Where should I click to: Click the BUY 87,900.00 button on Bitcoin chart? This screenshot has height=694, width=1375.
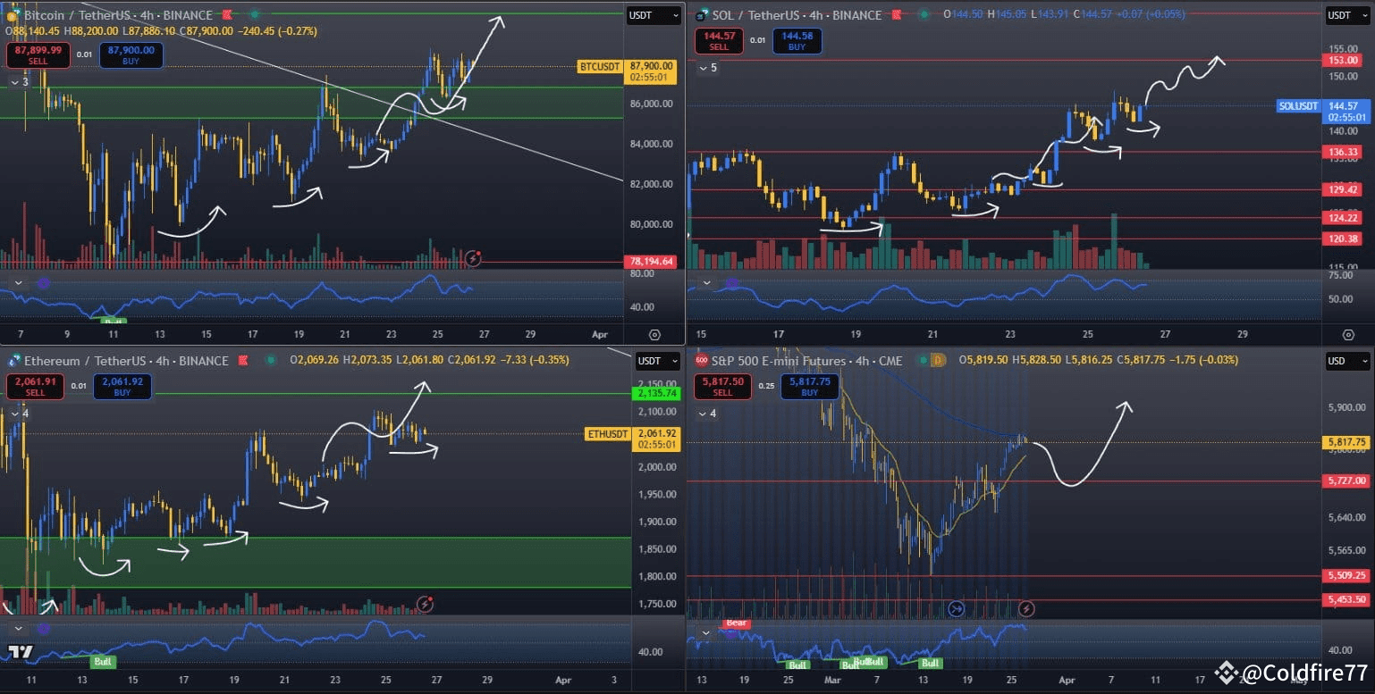[x=131, y=55]
